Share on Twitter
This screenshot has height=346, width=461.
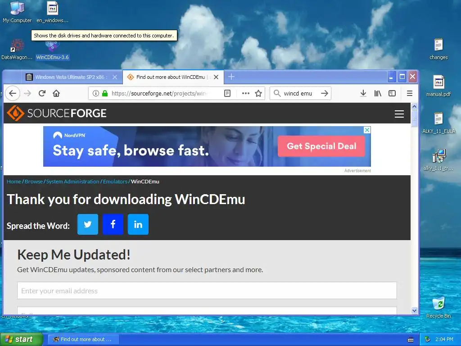88,224
